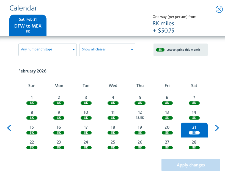Pick February 14 date cell
Image resolution: width=225 pixels, height=178 pixels.
pos(194,115)
